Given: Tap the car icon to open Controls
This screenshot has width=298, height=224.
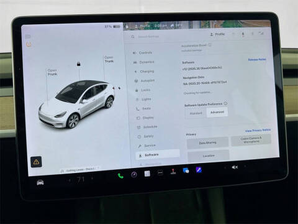Looking at the screenshot, I should click(40, 183).
